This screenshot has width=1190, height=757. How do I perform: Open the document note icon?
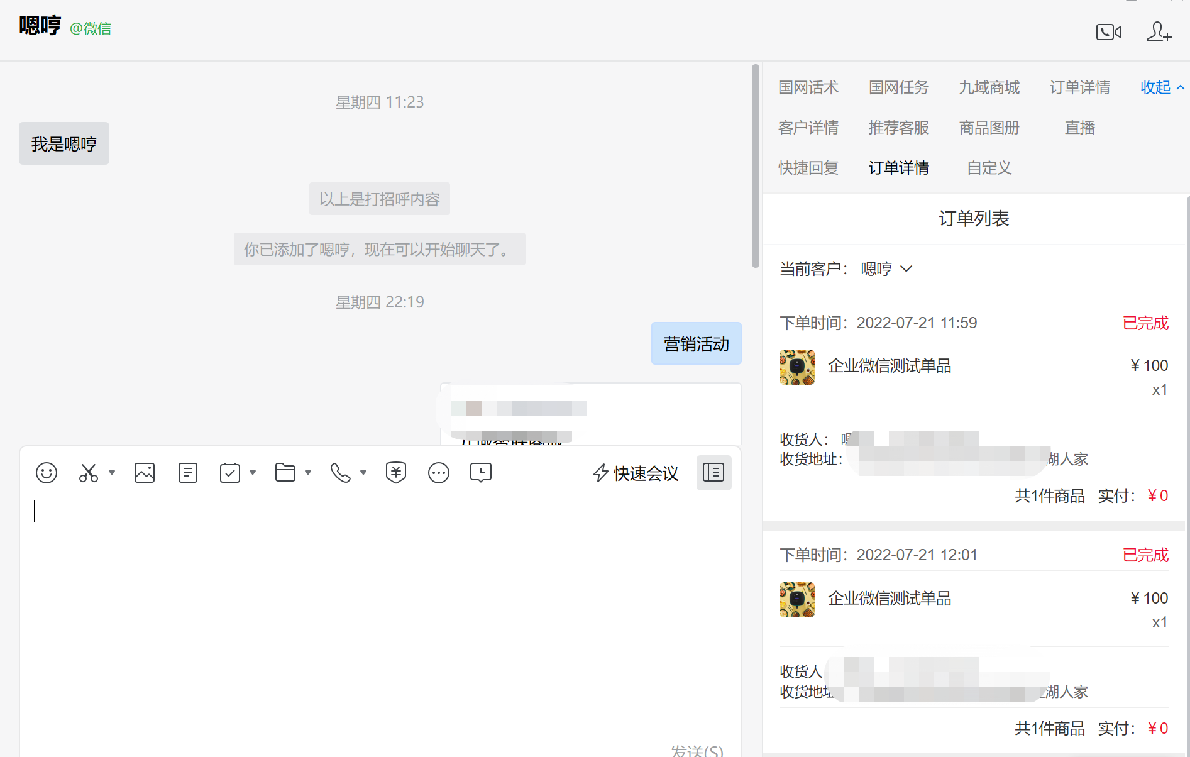[x=188, y=473]
